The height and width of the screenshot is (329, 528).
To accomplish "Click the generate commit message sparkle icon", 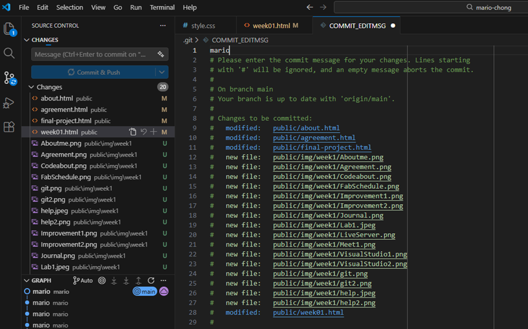I will pyautogui.click(x=160, y=54).
